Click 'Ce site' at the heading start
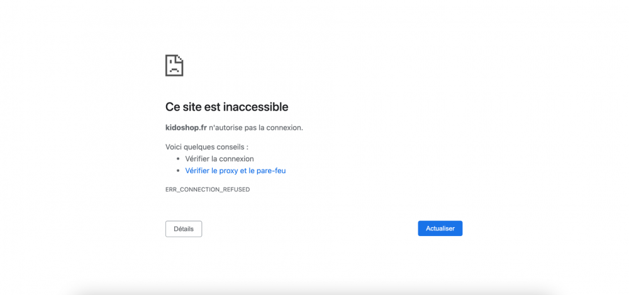 coord(183,107)
